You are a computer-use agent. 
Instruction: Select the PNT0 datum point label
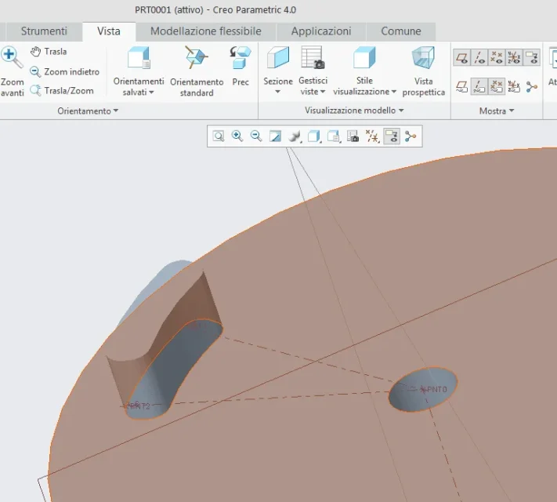(436, 390)
